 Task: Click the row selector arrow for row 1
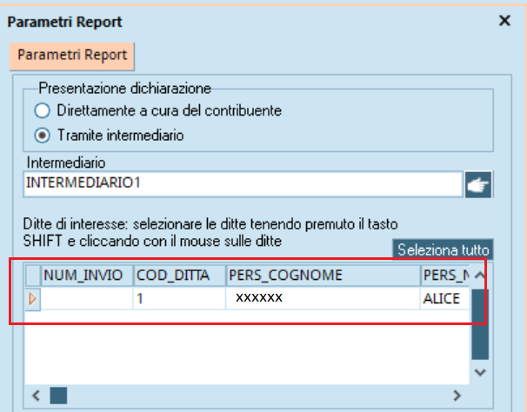pos(33,298)
